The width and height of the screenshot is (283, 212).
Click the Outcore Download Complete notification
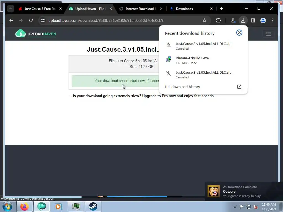244,191
